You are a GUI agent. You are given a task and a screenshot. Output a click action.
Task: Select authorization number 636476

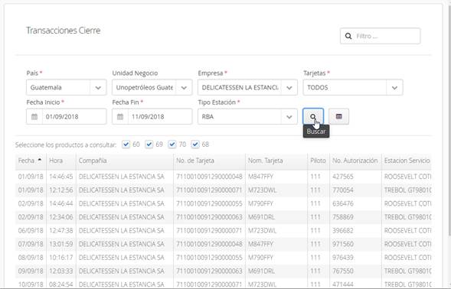click(343, 203)
